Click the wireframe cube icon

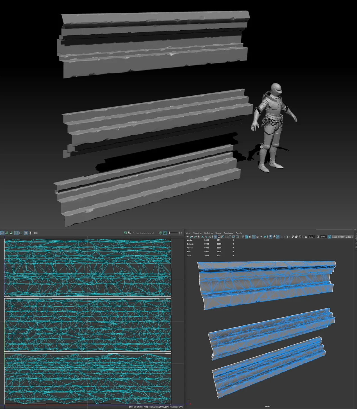coord(243,237)
